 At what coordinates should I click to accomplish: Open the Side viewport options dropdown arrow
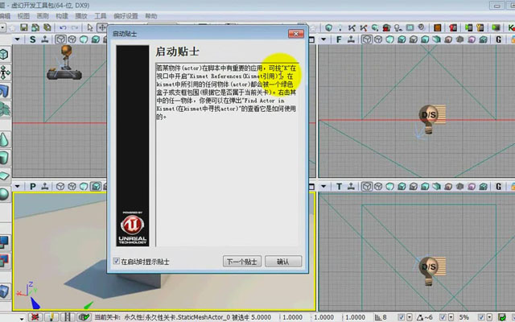point(18,39)
